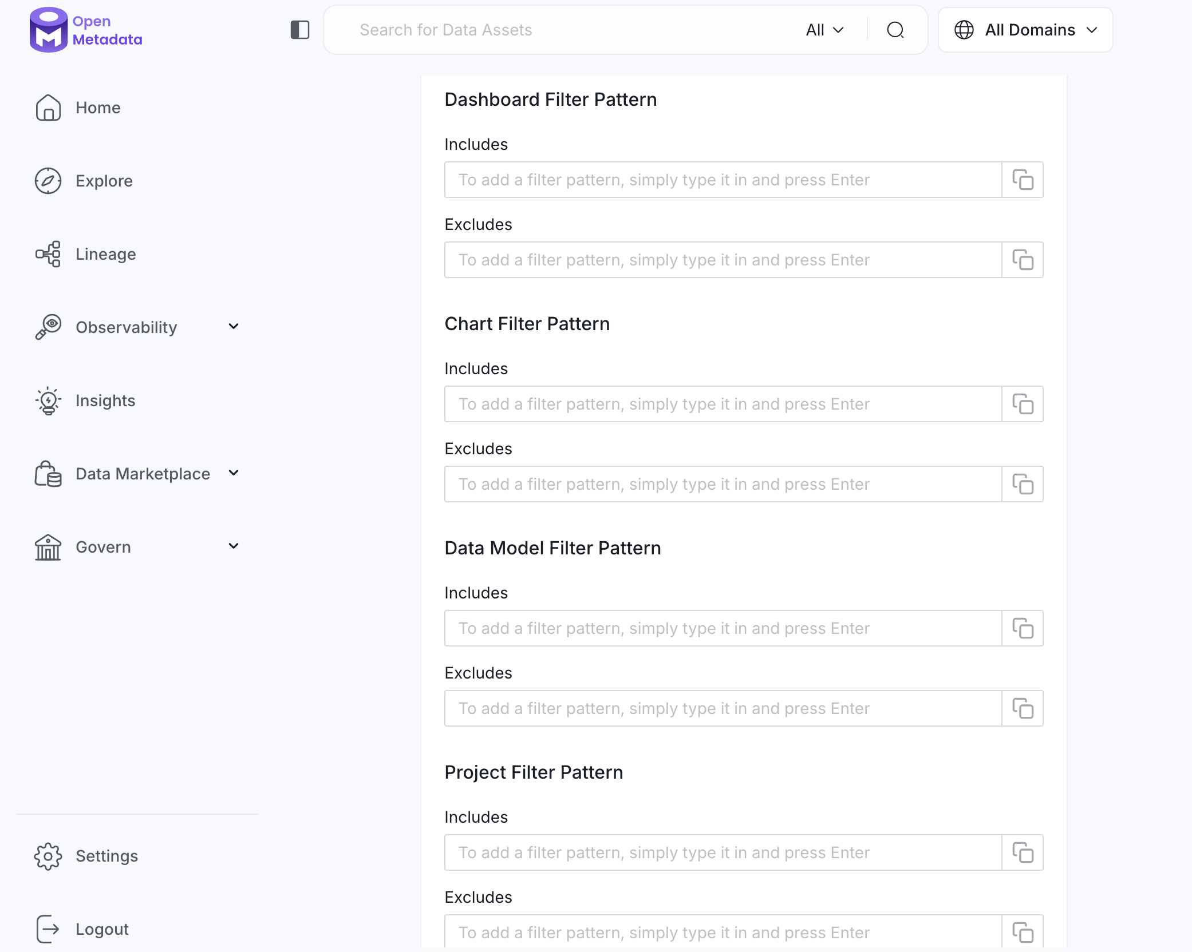The height and width of the screenshot is (952, 1192).
Task: Click the Insights lightbulb icon
Action: pos(48,400)
